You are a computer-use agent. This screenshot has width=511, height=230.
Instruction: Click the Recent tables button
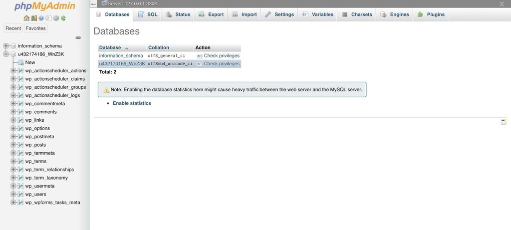point(13,28)
